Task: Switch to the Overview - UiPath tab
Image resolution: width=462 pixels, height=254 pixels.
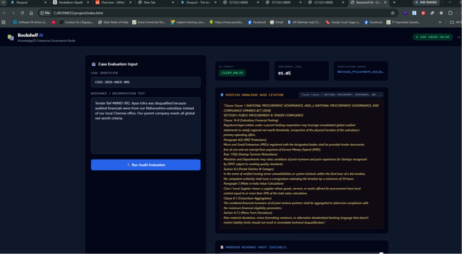Action: coord(113,2)
